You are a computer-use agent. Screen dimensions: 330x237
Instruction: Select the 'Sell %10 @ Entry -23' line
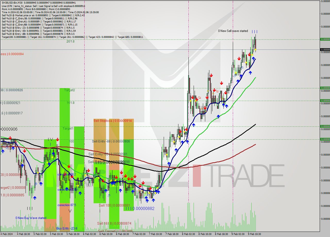point(38,28)
